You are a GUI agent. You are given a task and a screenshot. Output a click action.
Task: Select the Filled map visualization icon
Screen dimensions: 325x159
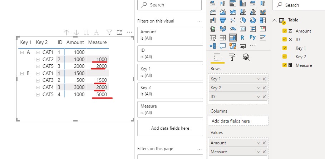(223, 29)
